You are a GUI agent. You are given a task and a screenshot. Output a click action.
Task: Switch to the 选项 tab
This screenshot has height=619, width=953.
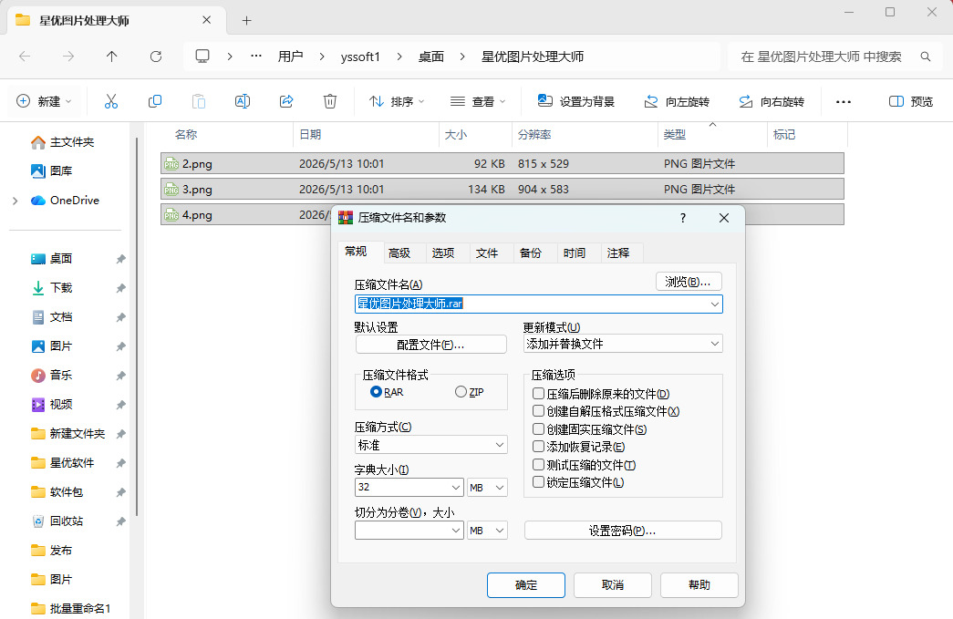(x=443, y=253)
